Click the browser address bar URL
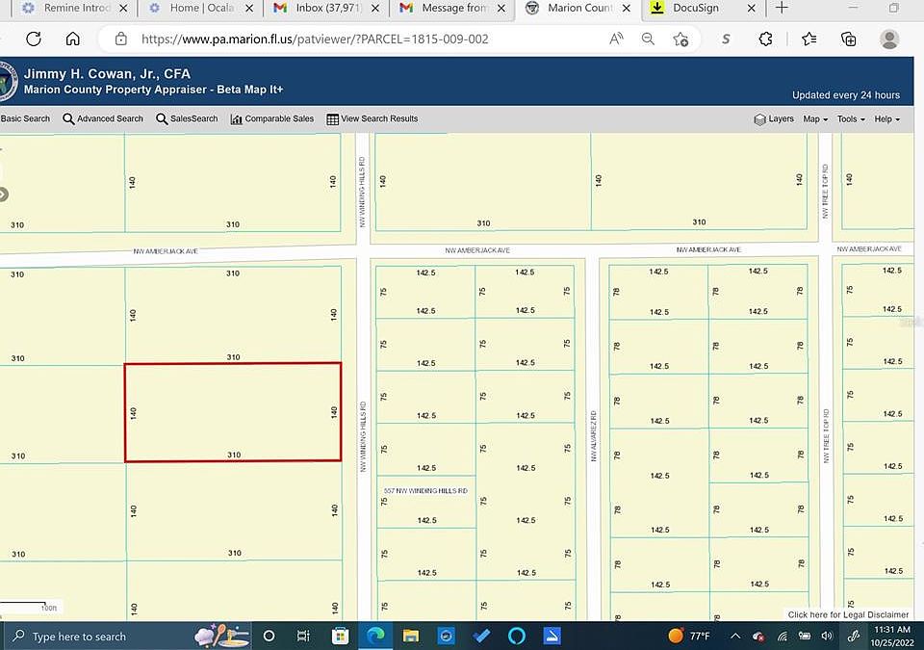Screen dimensions: 924x650 pos(315,39)
